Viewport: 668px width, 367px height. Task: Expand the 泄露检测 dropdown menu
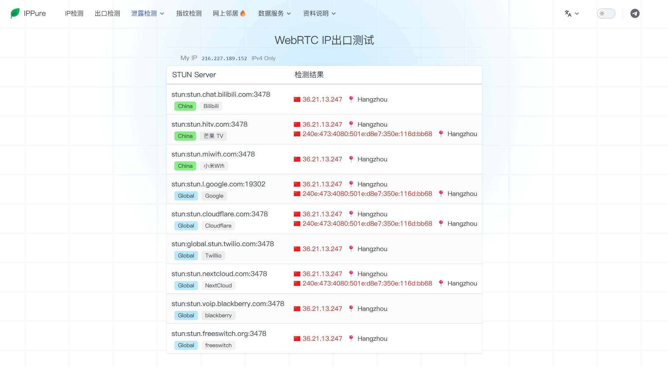(x=148, y=13)
